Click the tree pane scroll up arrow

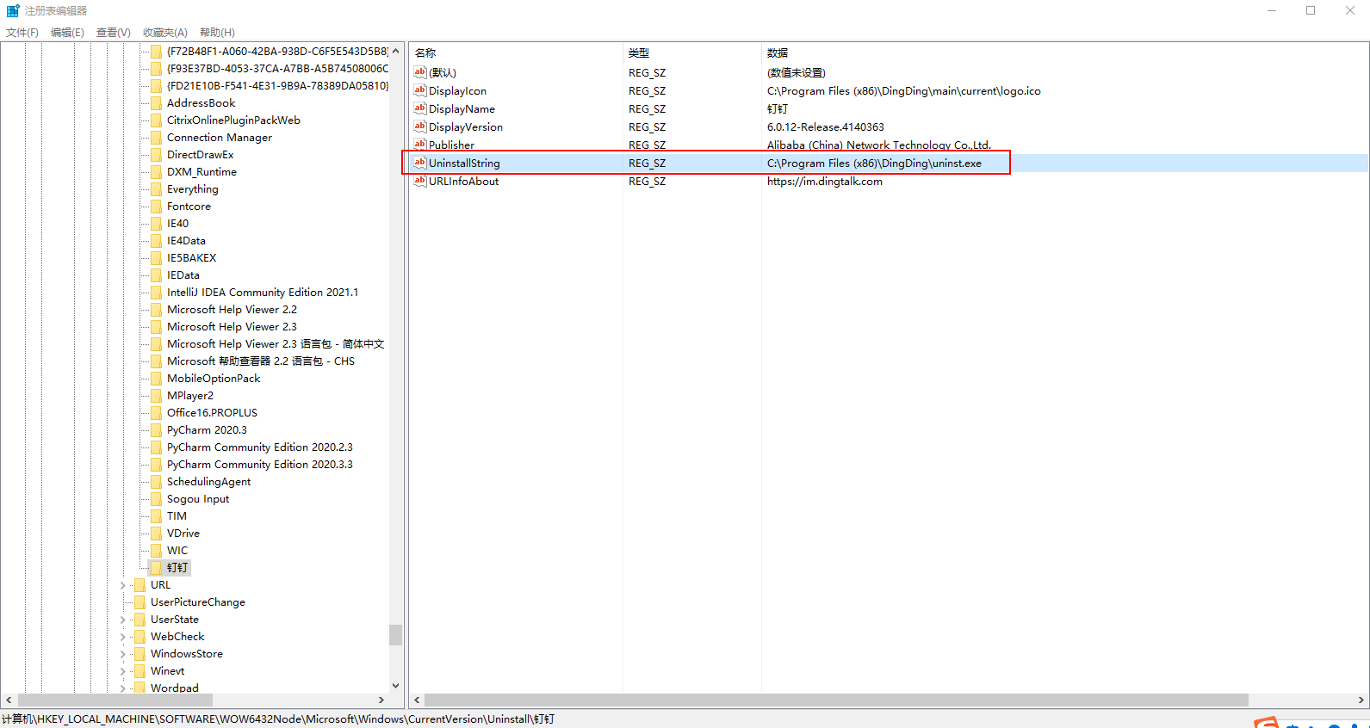click(395, 51)
